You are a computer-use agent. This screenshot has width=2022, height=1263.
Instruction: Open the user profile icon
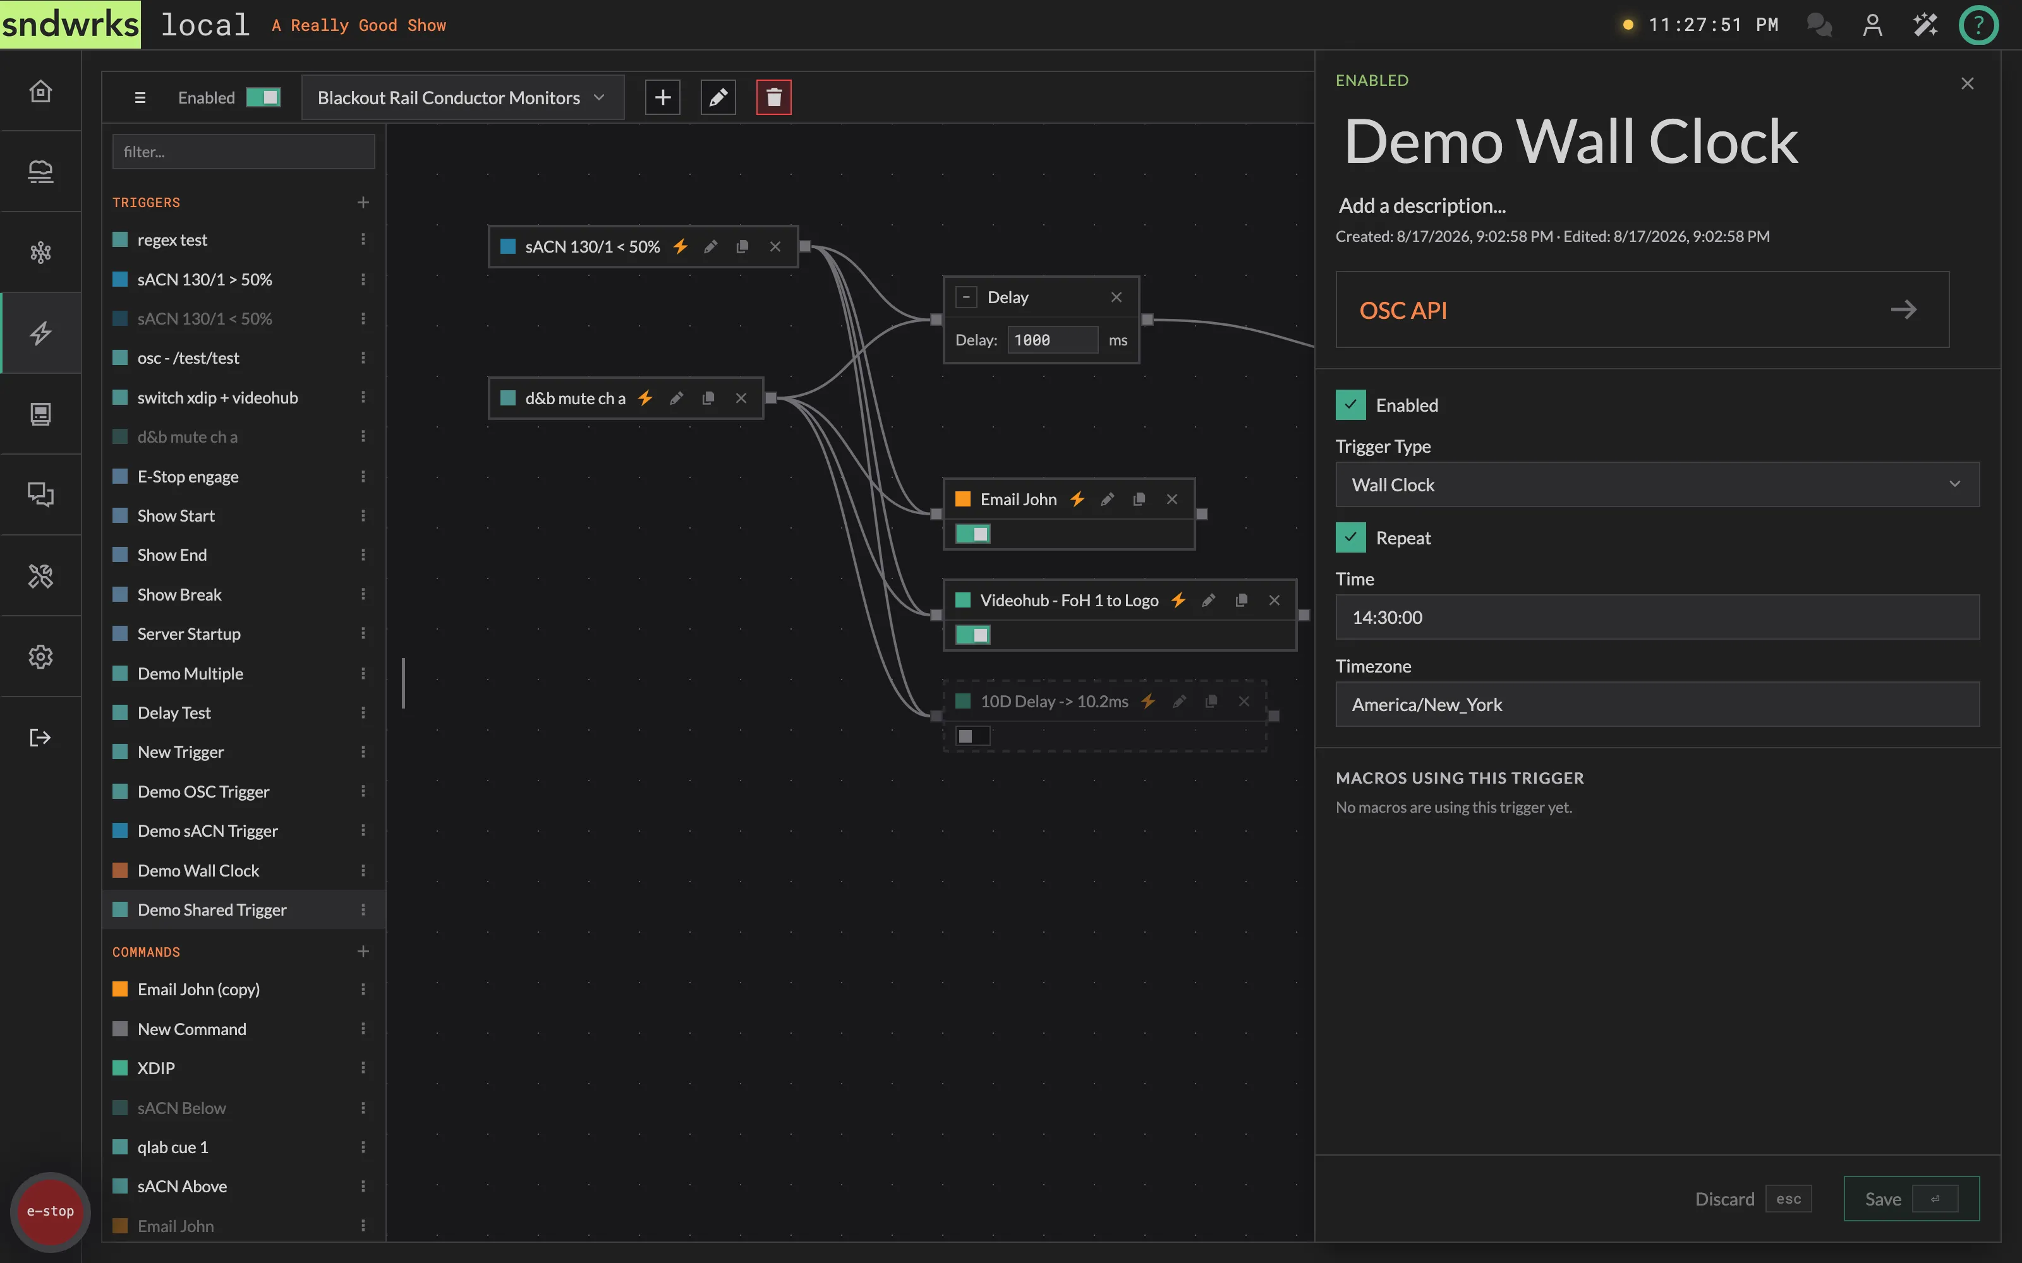point(1872,25)
